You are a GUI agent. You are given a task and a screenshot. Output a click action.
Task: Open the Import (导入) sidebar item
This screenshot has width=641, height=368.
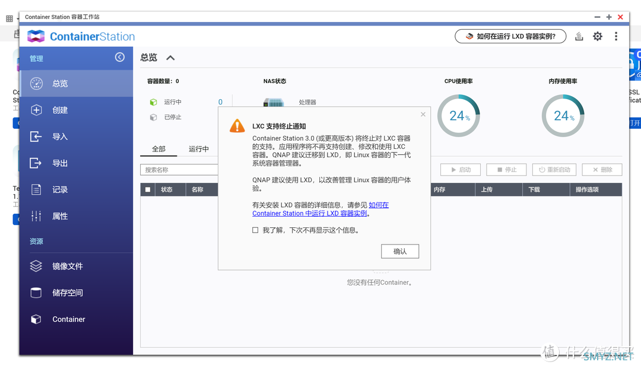76,137
